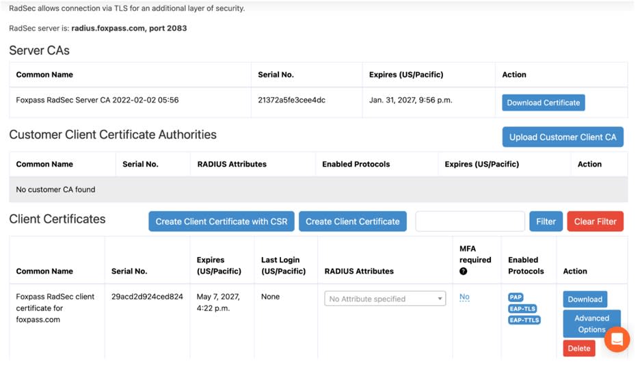Click the EAP-TTLS protocol badge
Screen dimensions: 640x380
[524, 320]
